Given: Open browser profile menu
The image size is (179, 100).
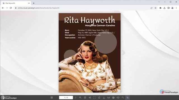Looking at the screenshot, I should coord(172,8).
